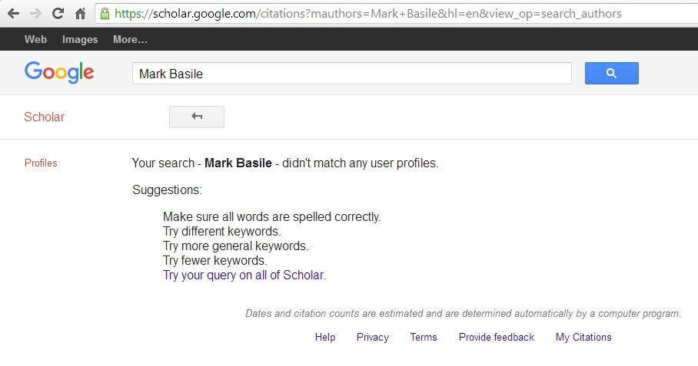Open the Web tab in top bar

click(35, 39)
